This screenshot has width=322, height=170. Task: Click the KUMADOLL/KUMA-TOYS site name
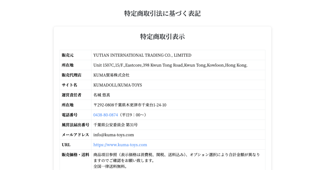point(118,85)
